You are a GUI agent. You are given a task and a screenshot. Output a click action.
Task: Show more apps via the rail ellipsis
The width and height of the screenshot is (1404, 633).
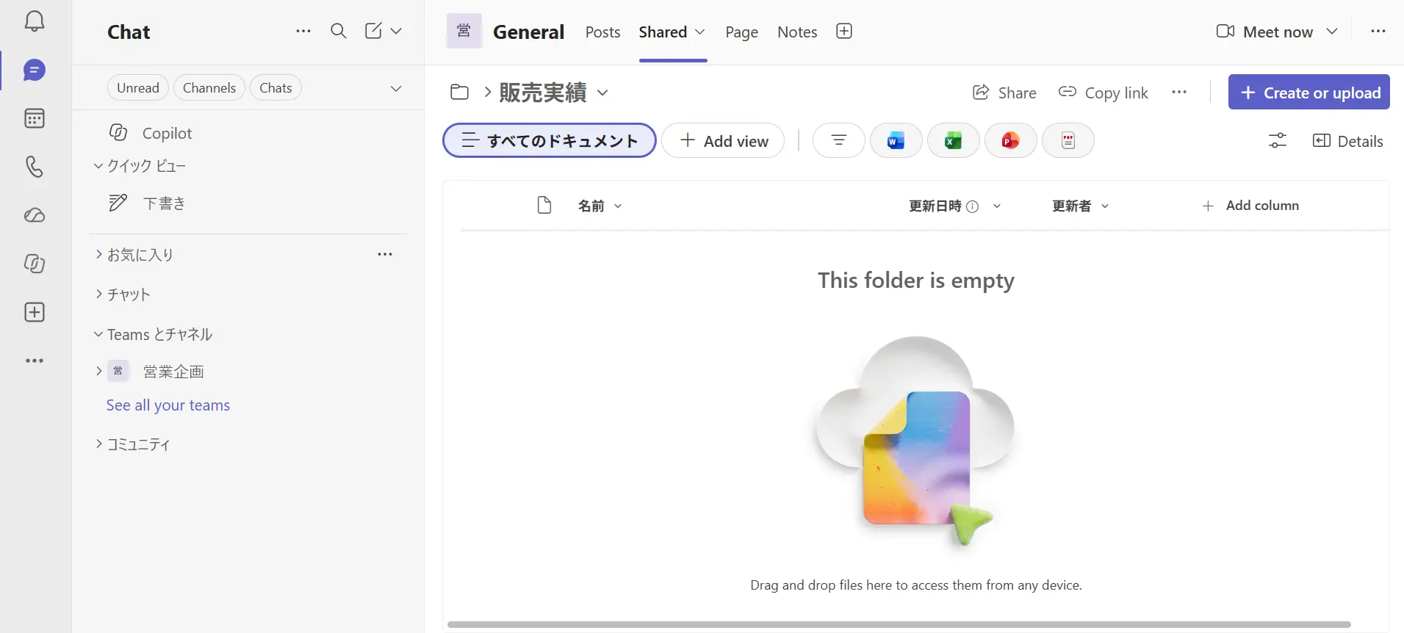[35, 361]
